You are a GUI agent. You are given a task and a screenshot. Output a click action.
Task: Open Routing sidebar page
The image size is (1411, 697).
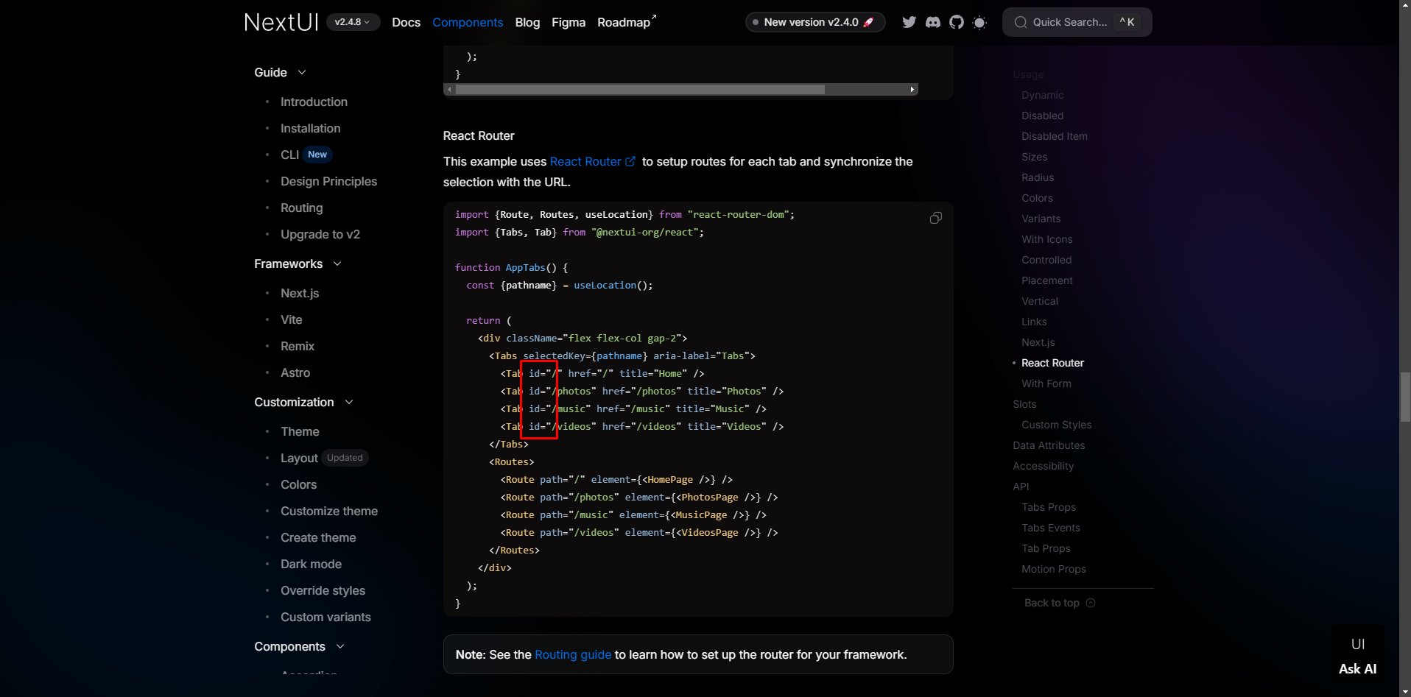point(301,208)
